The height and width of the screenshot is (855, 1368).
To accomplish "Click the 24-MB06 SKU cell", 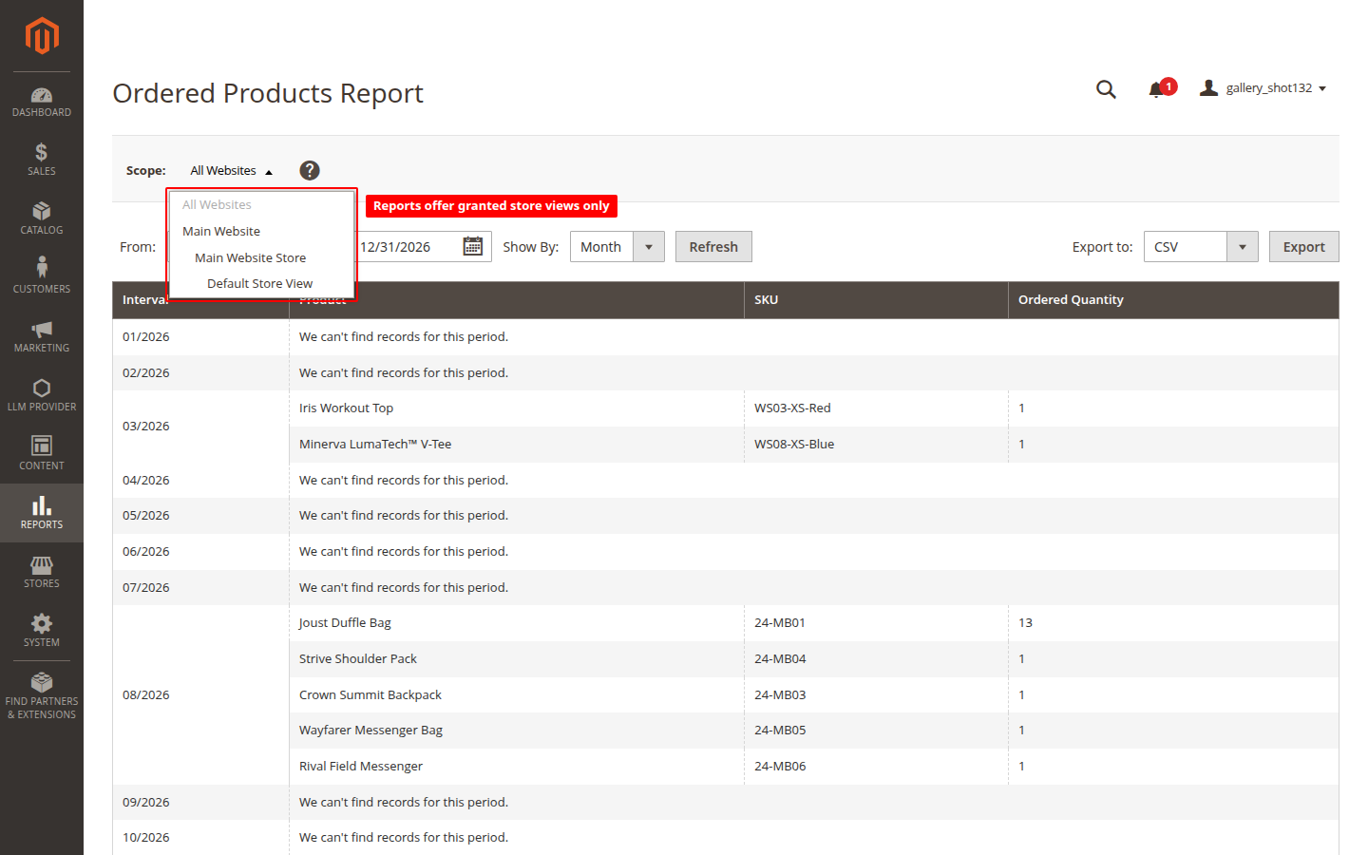I will [x=876, y=767].
